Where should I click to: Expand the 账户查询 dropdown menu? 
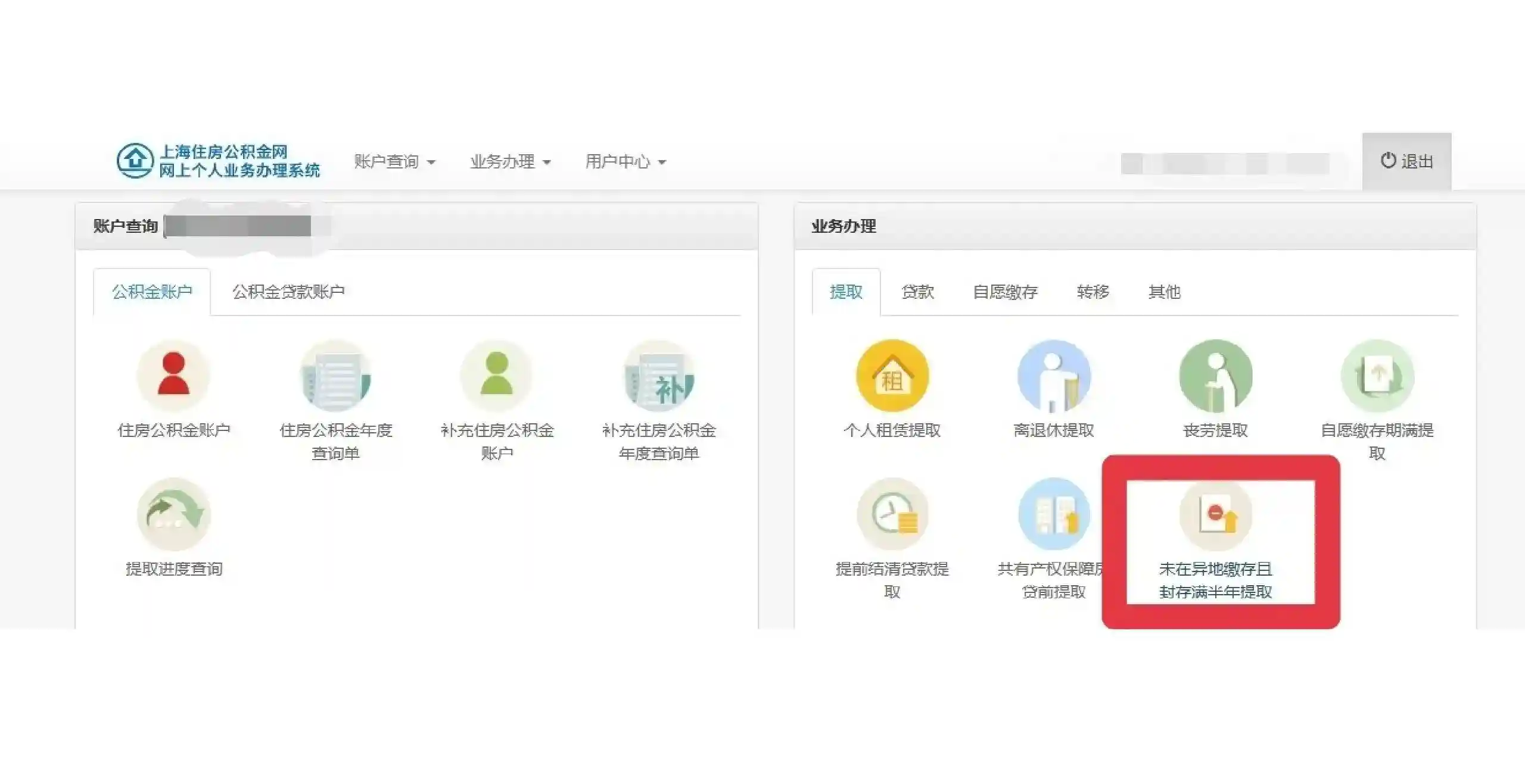[x=394, y=161]
